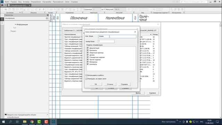The height and width of the screenshot is (125, 222).
Task: Open File Explorer from the taskbar
Action: pyautogui.click(x=25, y=122)
